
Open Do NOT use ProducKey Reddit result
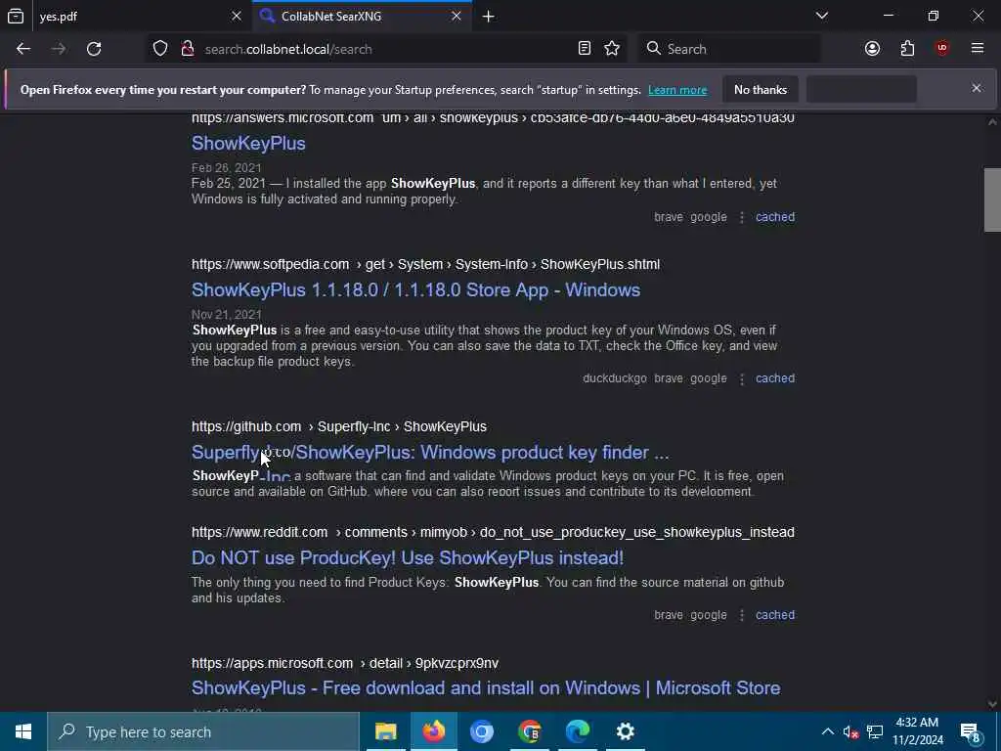coord(408,557)
